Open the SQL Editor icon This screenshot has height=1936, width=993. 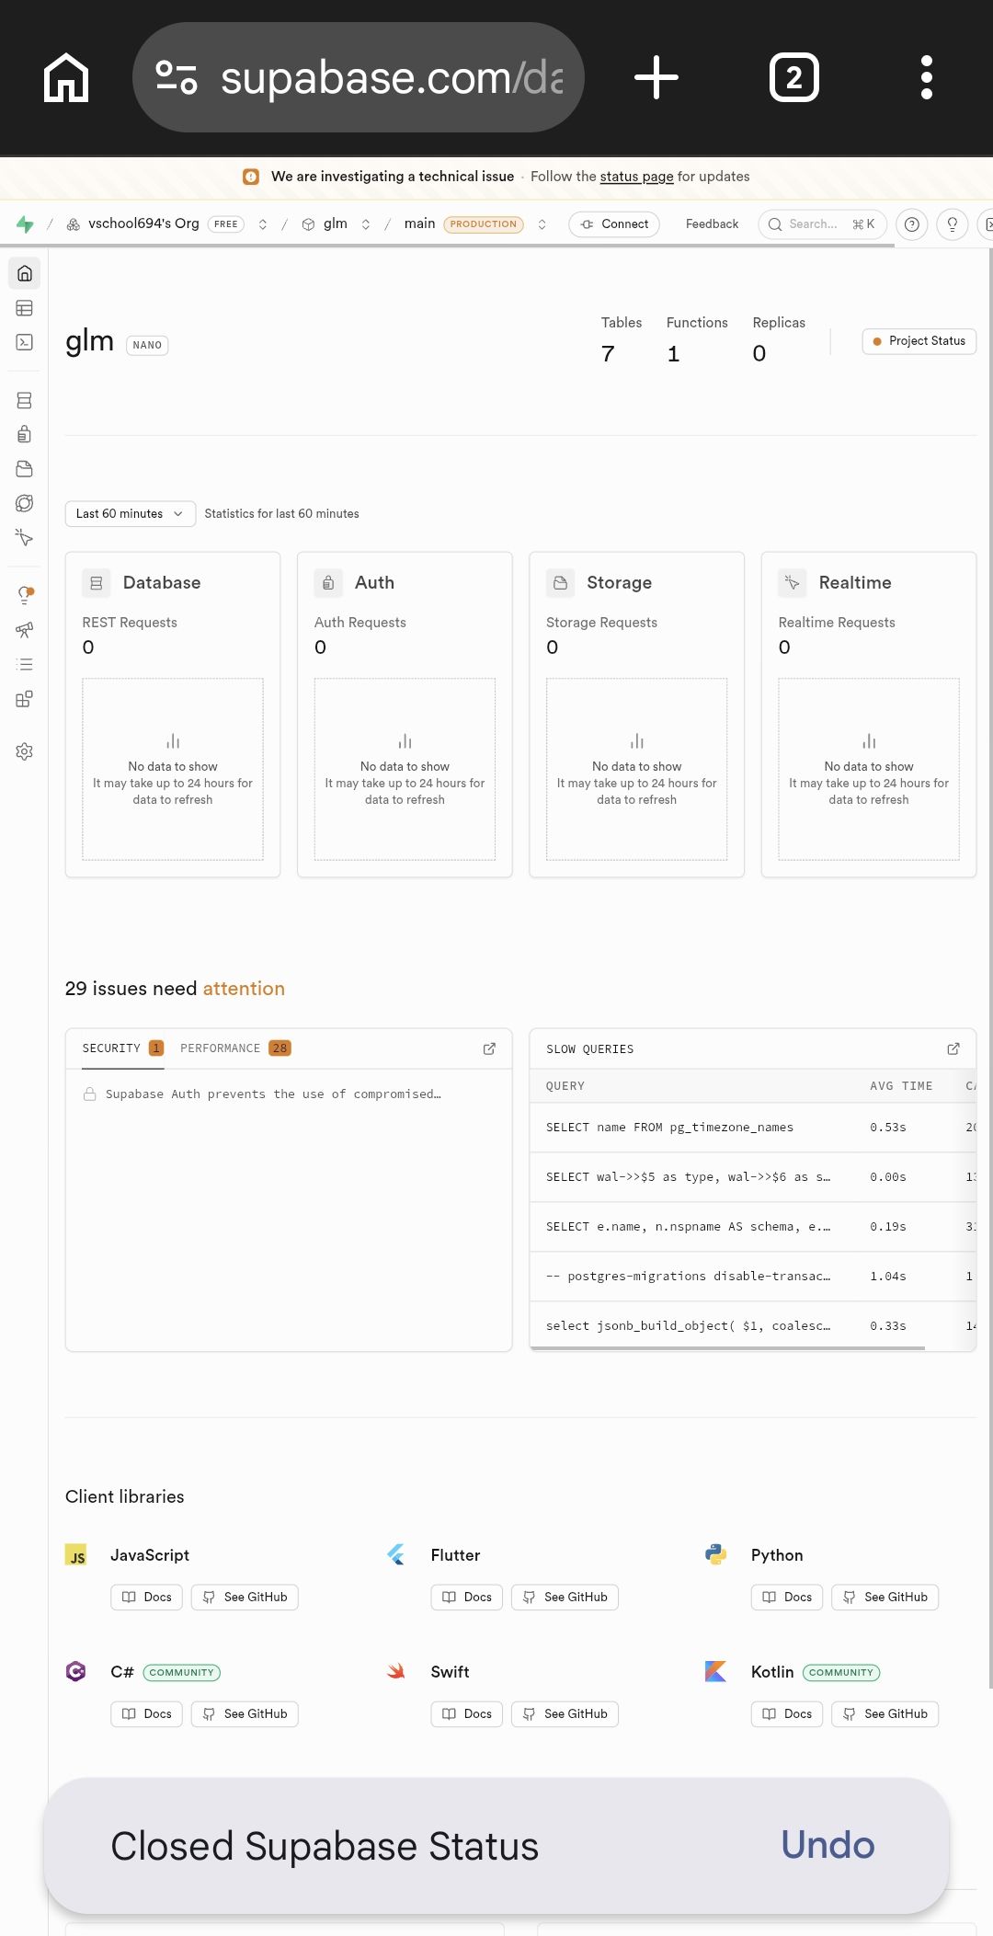(24, 341)
